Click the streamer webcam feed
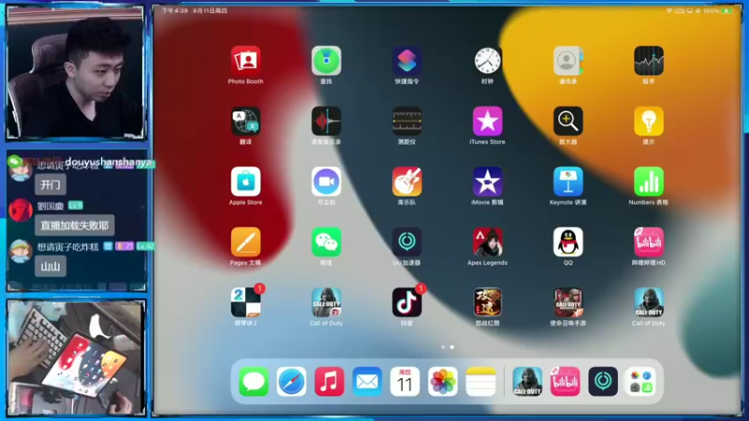 click(x=76, y=73)
